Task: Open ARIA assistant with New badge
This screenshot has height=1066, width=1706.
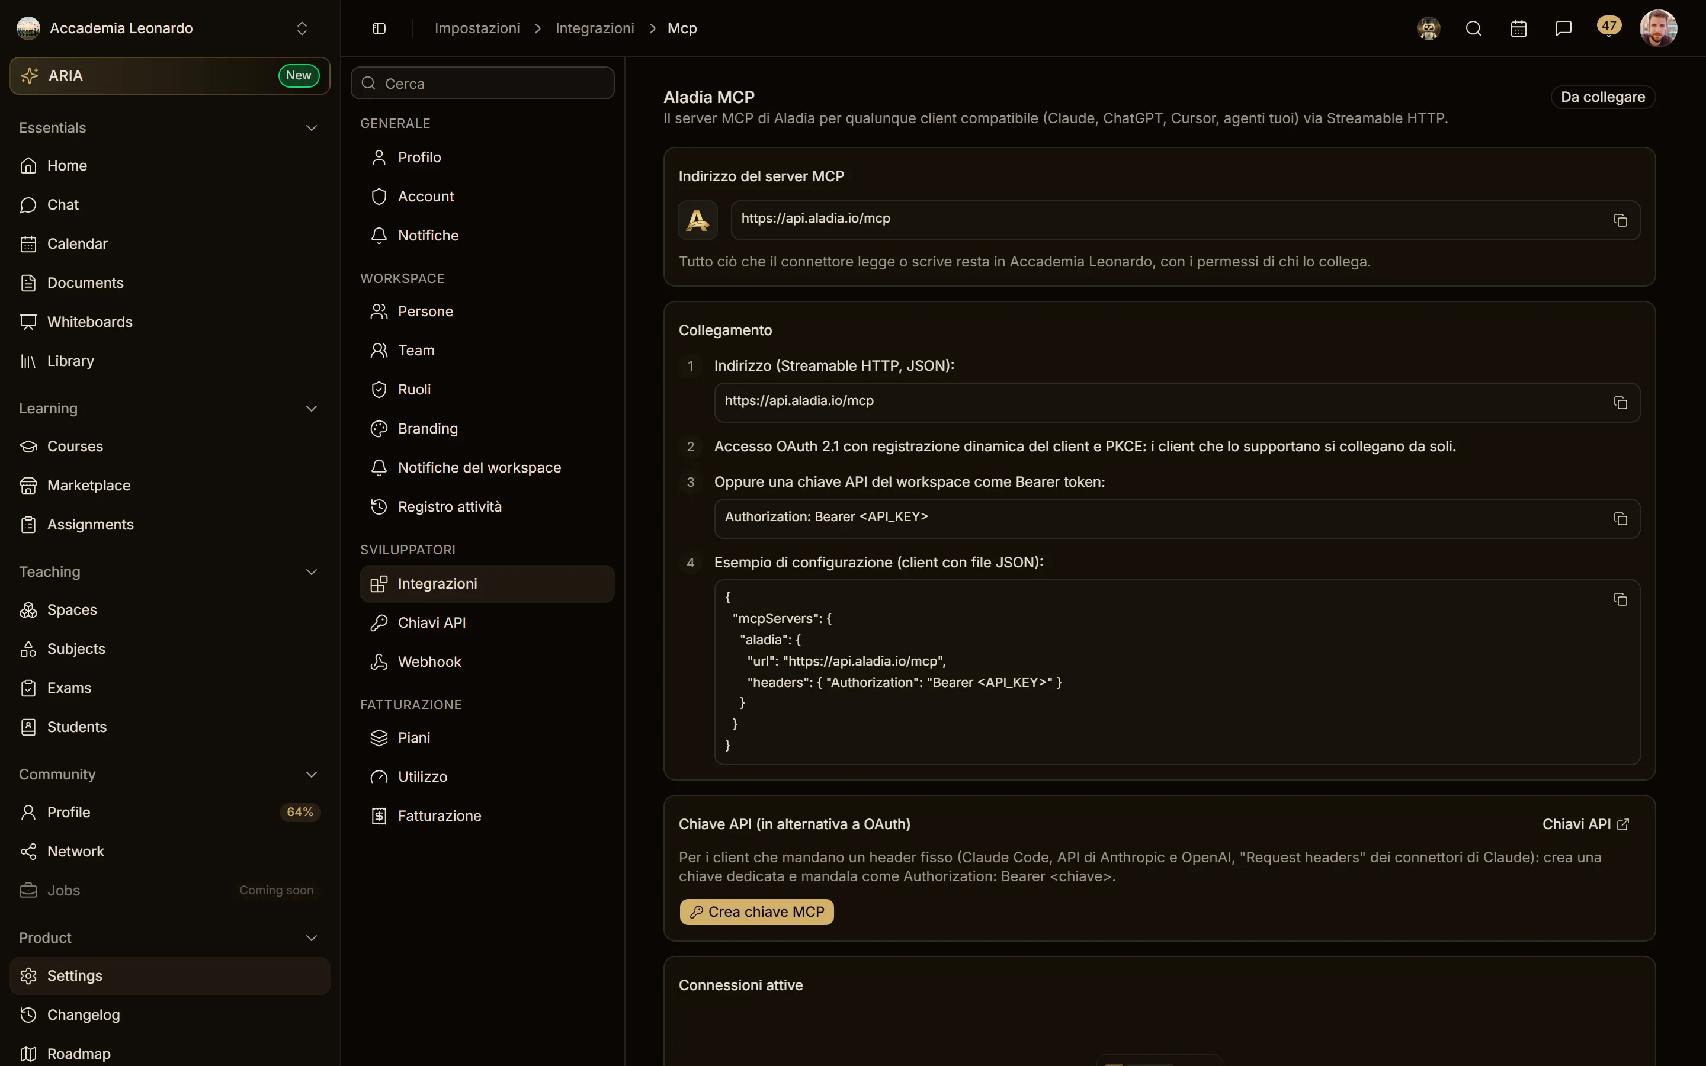Action: (x=170, y=75)
